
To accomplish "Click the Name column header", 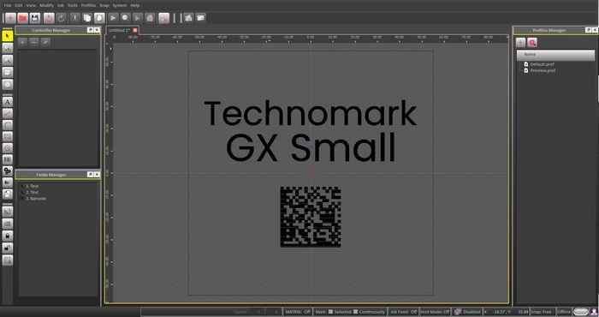I will coord(556,55).
